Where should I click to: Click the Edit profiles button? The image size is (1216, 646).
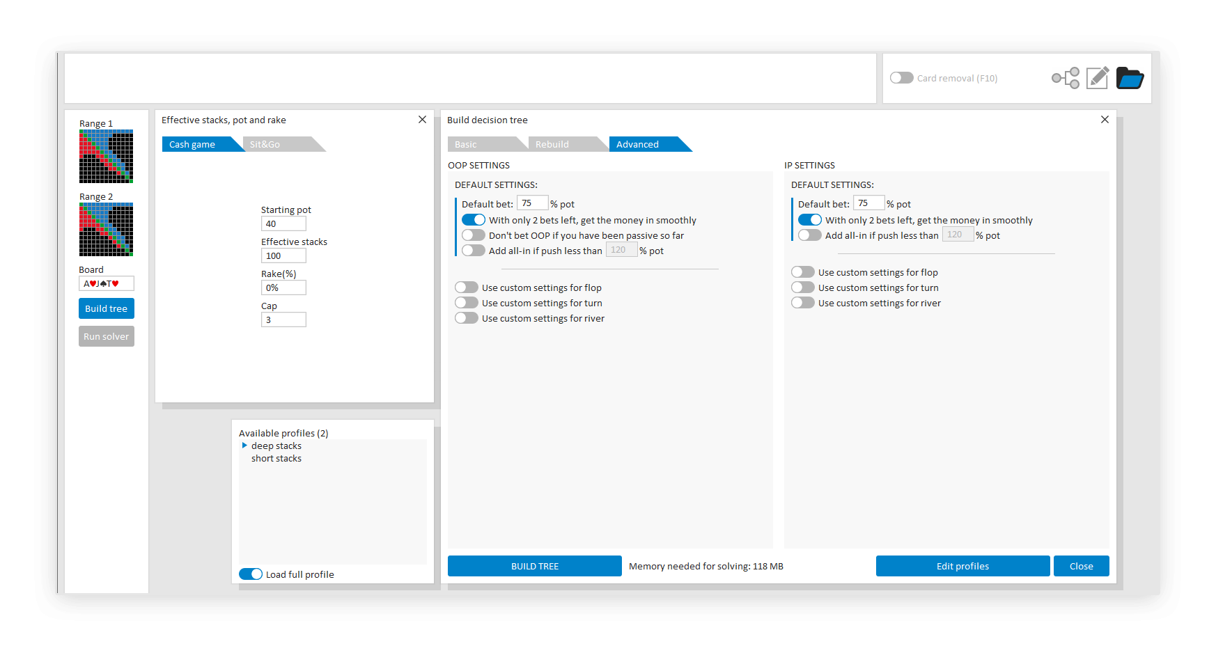pos(962,566)
